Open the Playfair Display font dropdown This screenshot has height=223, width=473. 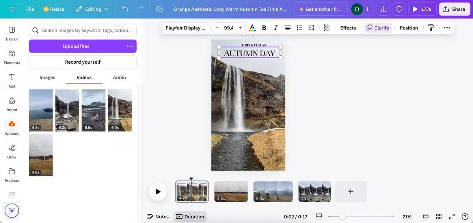coord(186,28)
